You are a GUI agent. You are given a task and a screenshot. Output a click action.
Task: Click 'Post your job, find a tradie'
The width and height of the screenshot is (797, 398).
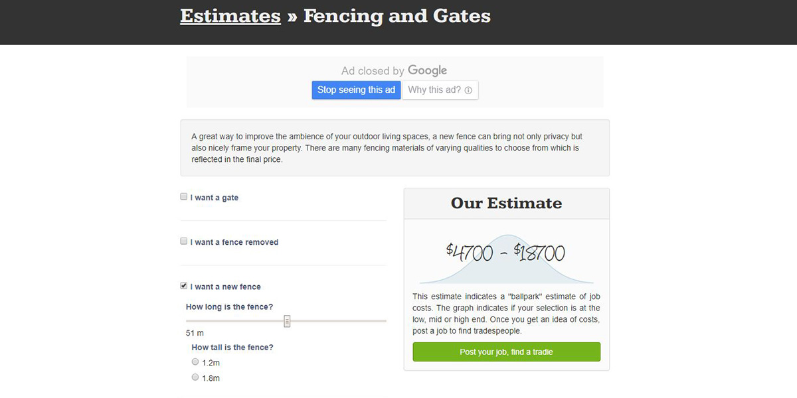coord(506,352)
